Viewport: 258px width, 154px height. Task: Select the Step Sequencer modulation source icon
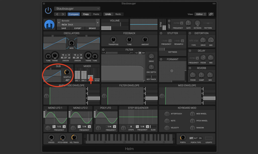point(123,128)
